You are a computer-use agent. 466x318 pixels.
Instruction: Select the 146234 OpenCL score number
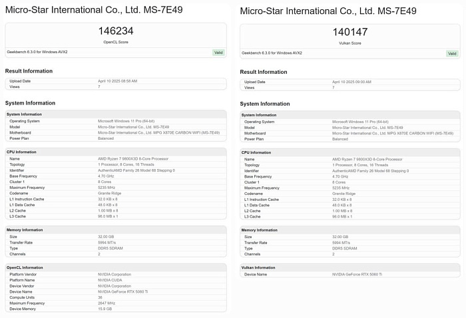click(x=116, y=31)
